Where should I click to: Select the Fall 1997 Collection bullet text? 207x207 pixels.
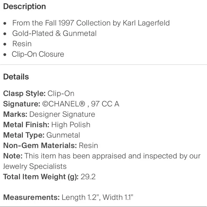[91, 23]
